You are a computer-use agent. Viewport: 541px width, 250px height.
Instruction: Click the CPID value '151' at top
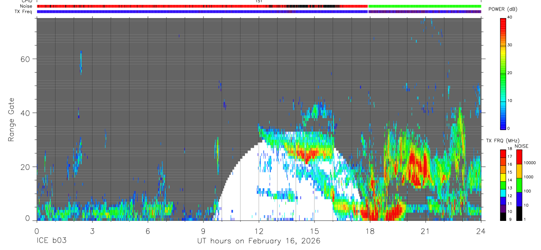click(259, 1)
